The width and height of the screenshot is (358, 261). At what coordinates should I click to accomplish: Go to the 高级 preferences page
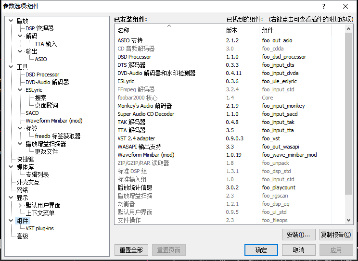22,236
